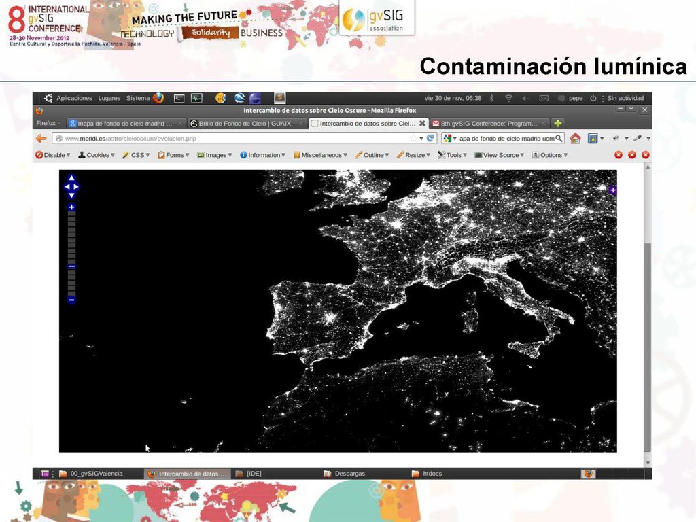
Task: Open the Disable dropdown menu
Action: click(x=53, y=155)
